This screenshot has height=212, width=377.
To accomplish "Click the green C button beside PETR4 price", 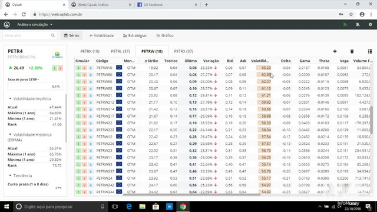I will coord(55,68).
